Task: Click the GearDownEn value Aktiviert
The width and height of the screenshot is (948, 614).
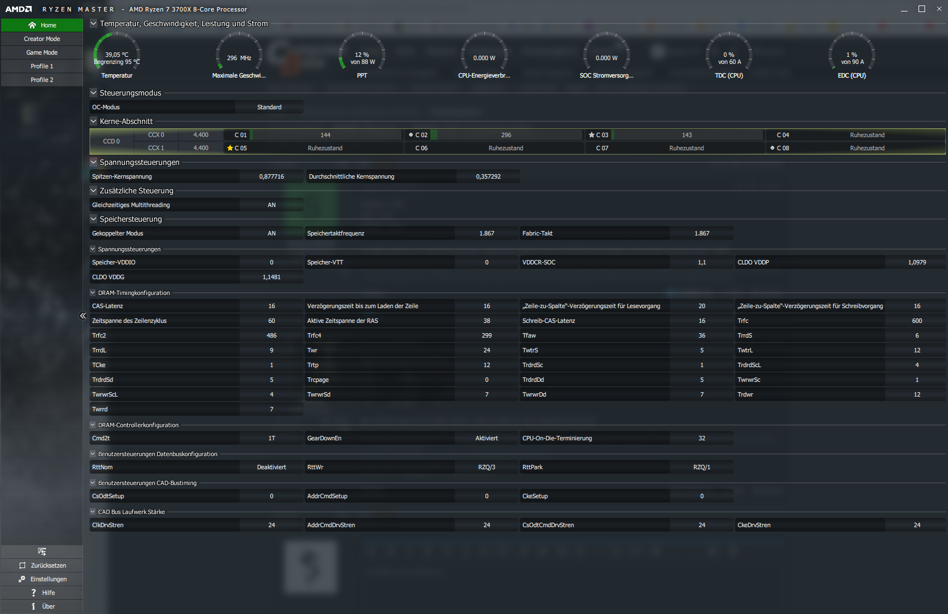Action: point(487,438)
